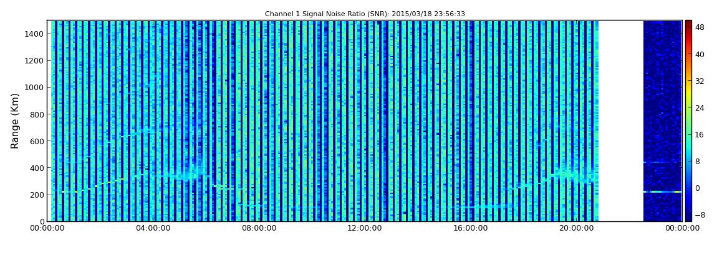Click the 600 range tick label
This screenshot has width=717, height=253.
tap(37, 141)
